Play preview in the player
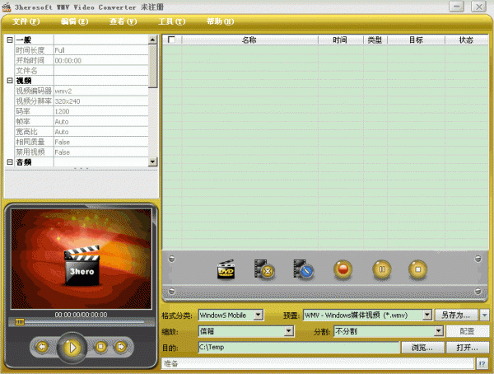The height and width of the screenshot is (374, 494). point(72,348)
